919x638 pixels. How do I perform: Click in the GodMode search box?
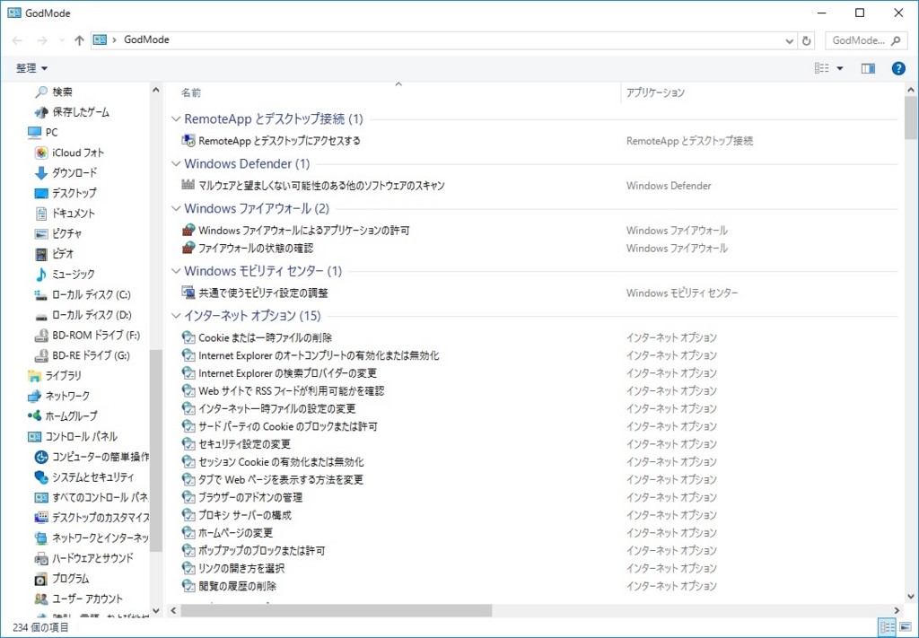(866, 40)
